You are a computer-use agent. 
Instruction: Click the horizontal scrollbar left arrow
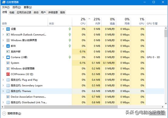tap(2, 107)
